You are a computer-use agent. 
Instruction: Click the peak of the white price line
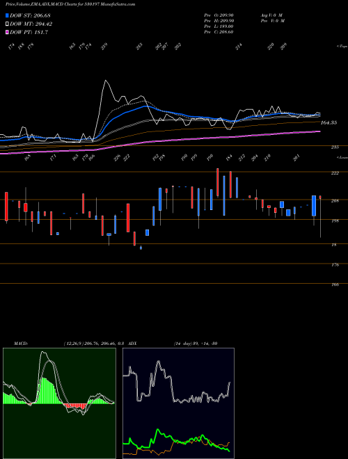pyautogui.click(x=106, y=81)
